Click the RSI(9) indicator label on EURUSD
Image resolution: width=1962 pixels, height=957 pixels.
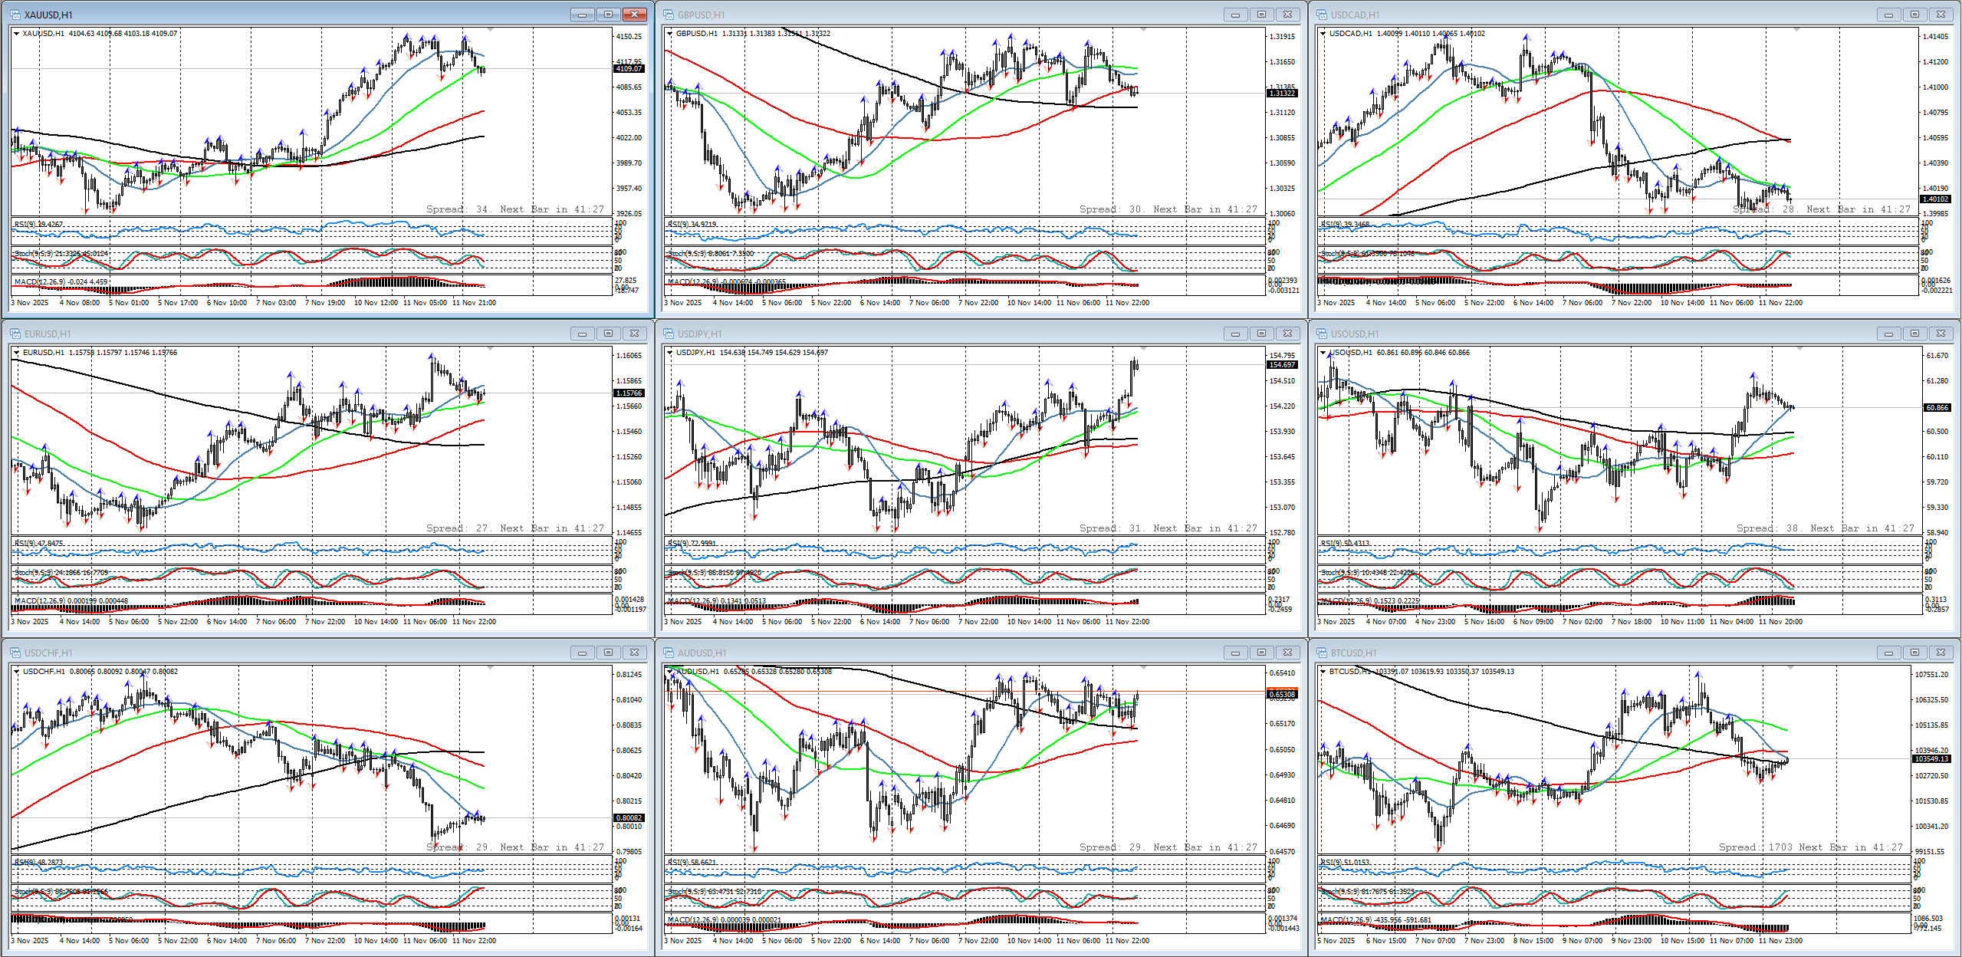click(x=38, y=543)
